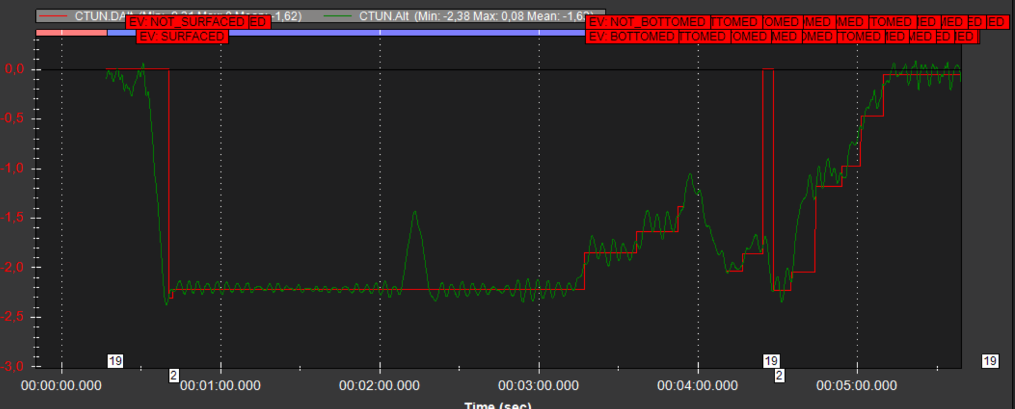1015x409 pixels.
Task: Click the CTUN.Alt green legend entry
Action: click(x=459, y=15)
